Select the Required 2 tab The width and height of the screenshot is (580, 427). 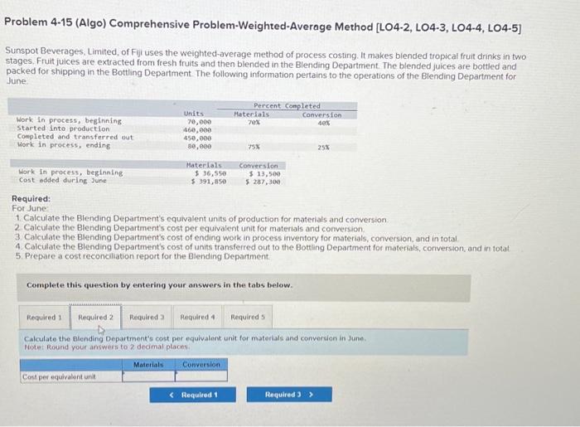pyautogui.click(x=95, y=318)
